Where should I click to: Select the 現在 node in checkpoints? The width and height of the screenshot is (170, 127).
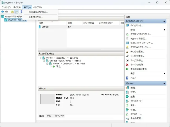point(58,67)
